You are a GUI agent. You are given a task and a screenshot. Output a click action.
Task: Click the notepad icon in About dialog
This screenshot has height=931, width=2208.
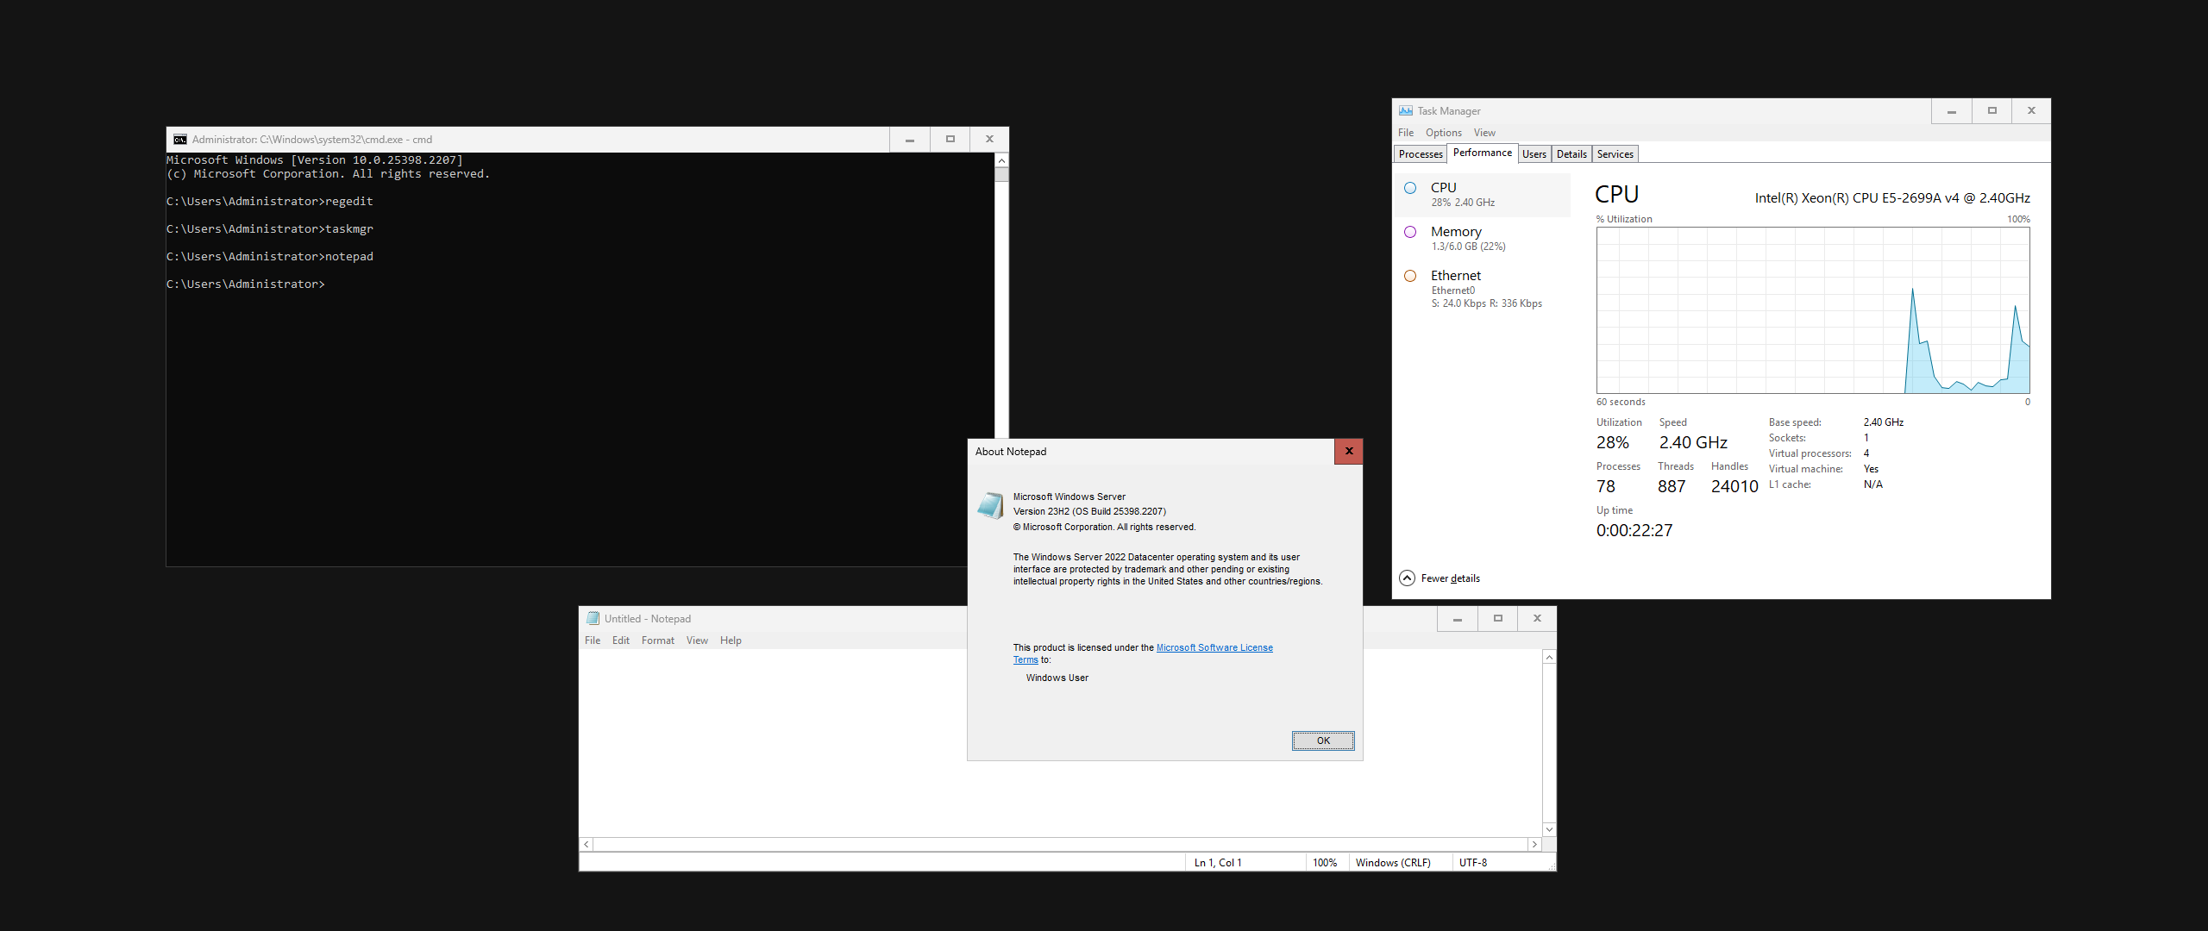click(x=990, y=505)
